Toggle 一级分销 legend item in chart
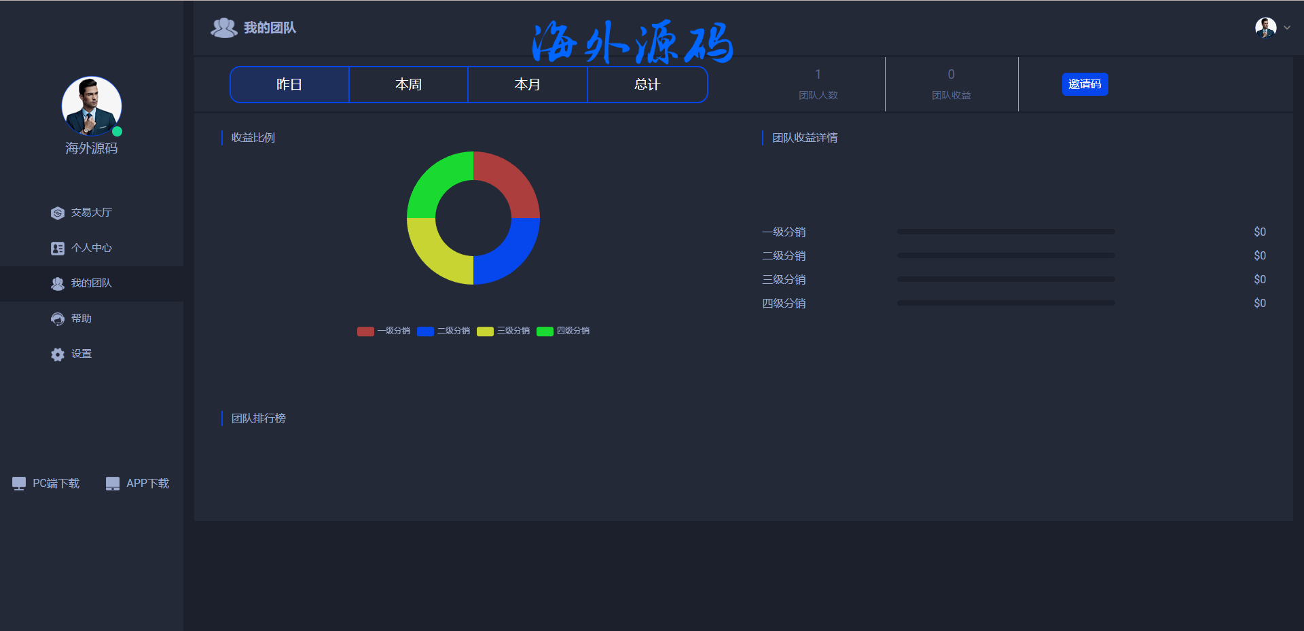Image resolution: width=1304 pixels, height=631 pixels. coord(384,331)
